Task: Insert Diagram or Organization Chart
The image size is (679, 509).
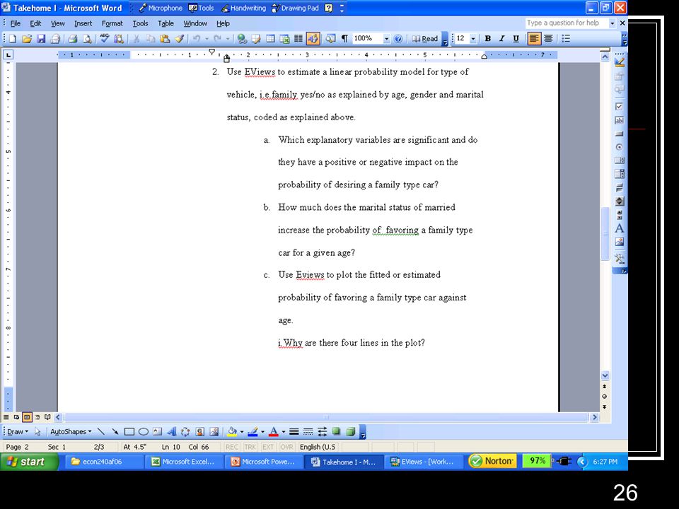Action: pyautogui.click(x=185, y=431)
